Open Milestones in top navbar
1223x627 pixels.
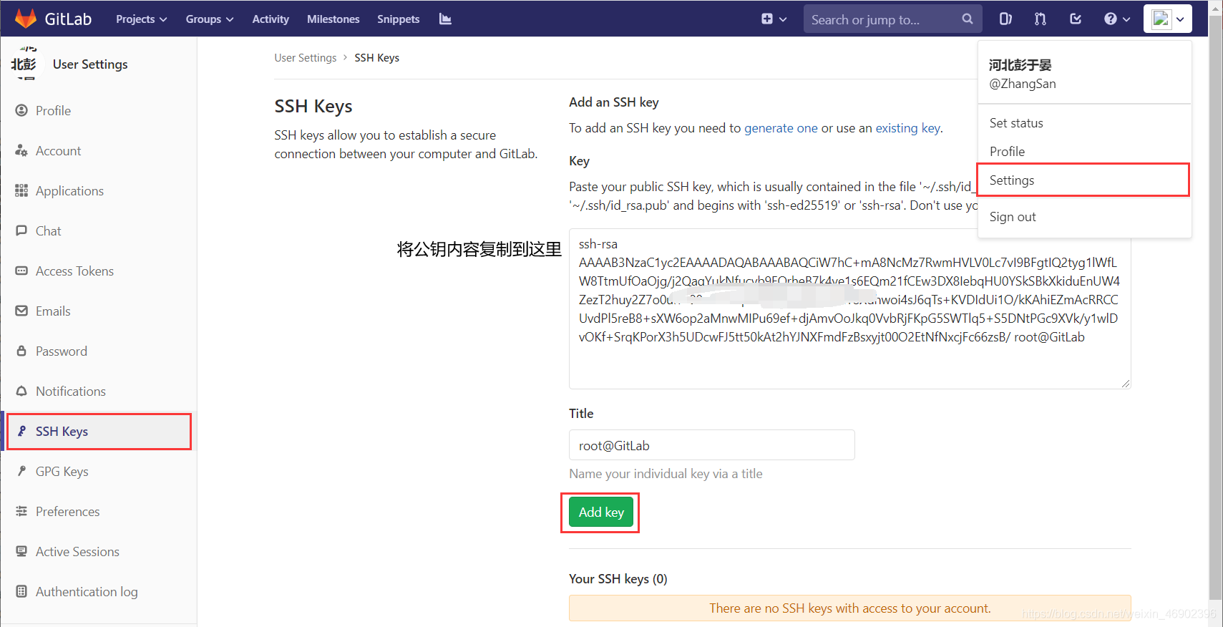tap(333, 19)
